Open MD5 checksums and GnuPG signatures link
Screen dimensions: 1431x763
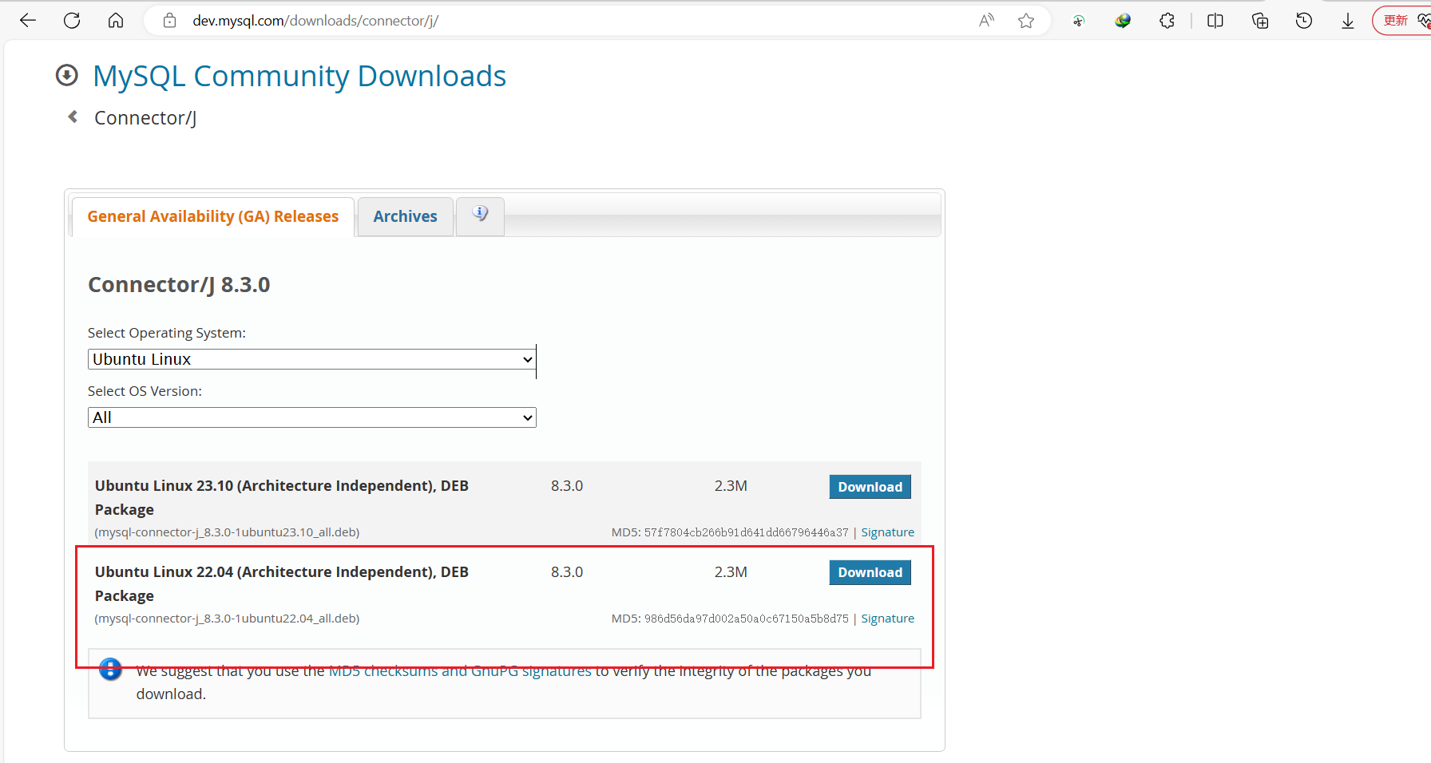tap(460, 670)
